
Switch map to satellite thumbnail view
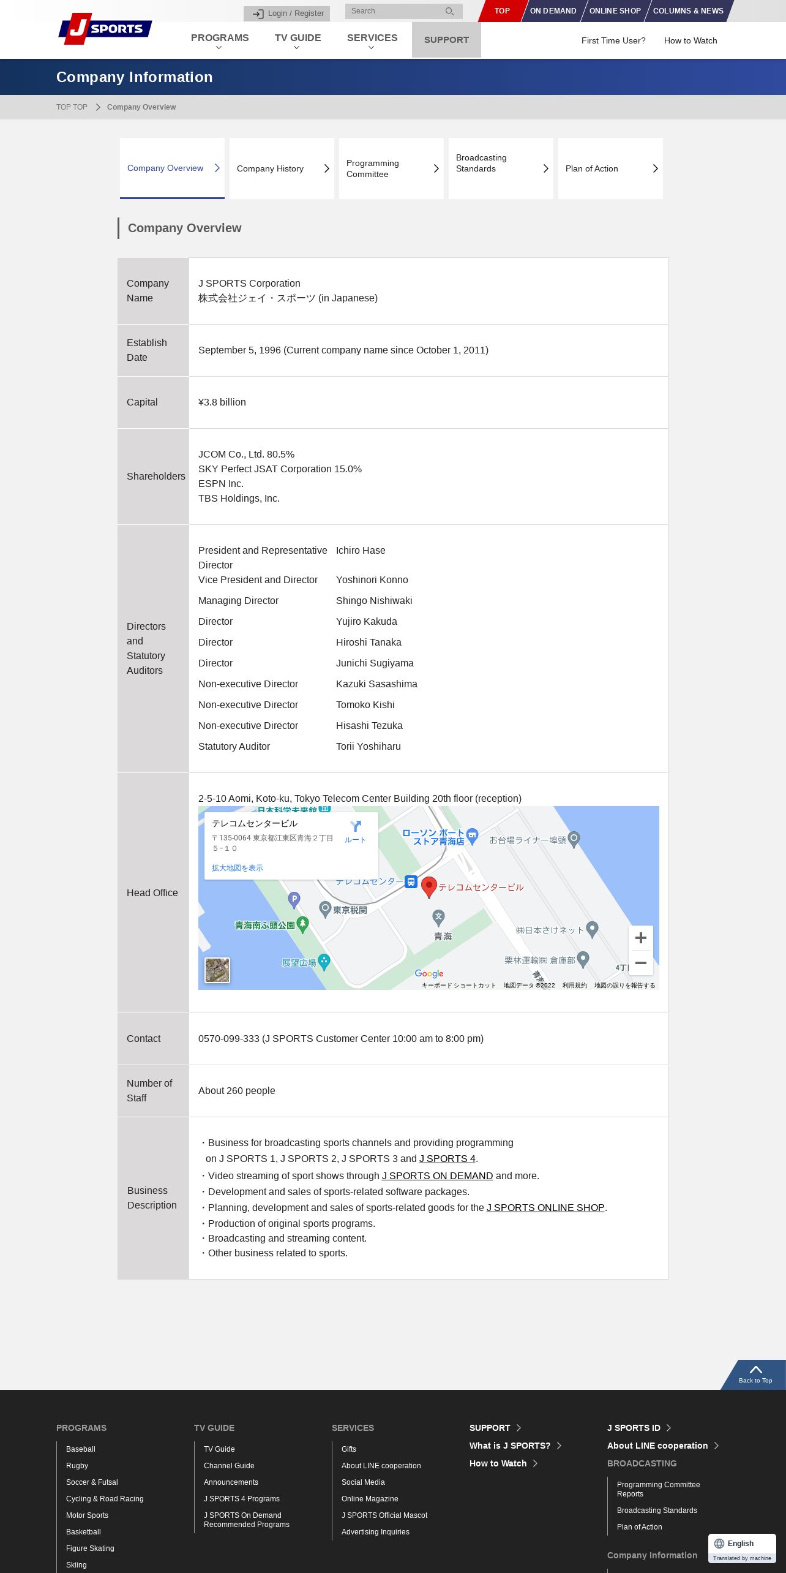(x=217, y=970)
